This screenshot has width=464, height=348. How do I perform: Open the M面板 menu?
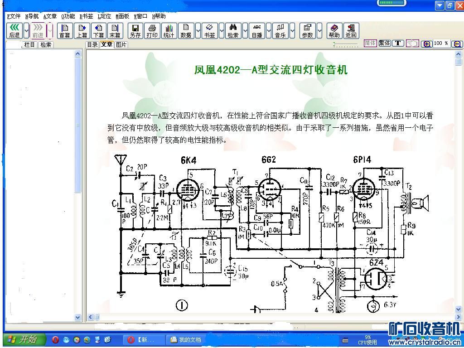tap(122, 16)
